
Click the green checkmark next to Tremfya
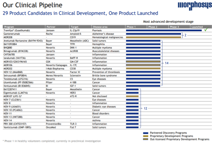click(205, 30)
